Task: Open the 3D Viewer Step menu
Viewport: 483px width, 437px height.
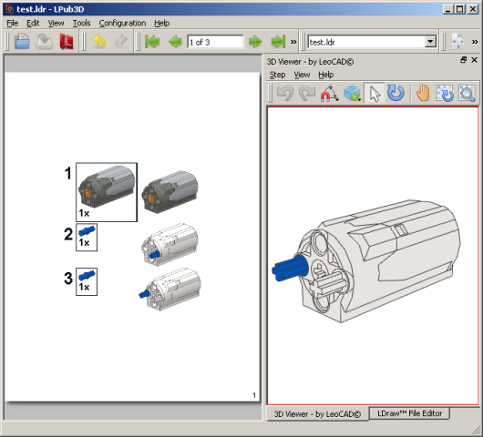Action: 277,75
